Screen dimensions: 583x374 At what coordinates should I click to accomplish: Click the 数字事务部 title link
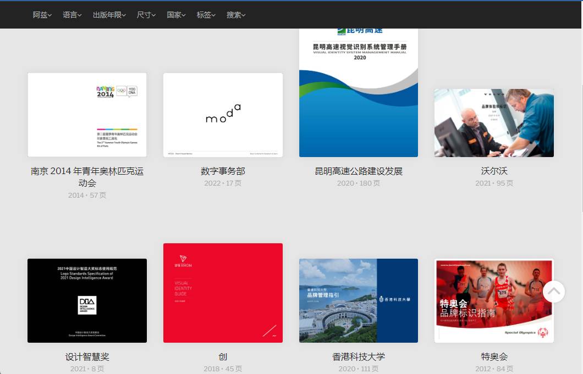tap(223, 171)
